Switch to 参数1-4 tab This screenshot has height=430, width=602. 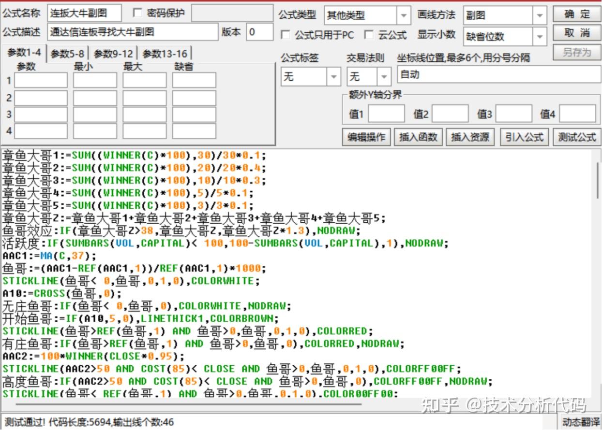(x=24, y=53)
